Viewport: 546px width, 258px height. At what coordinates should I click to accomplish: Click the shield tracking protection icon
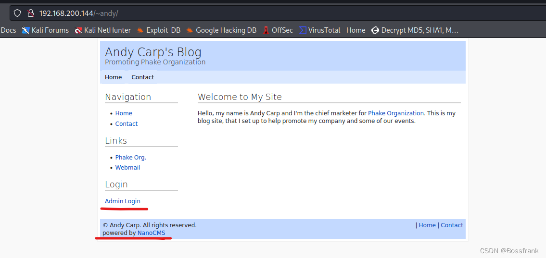point(17,13)
